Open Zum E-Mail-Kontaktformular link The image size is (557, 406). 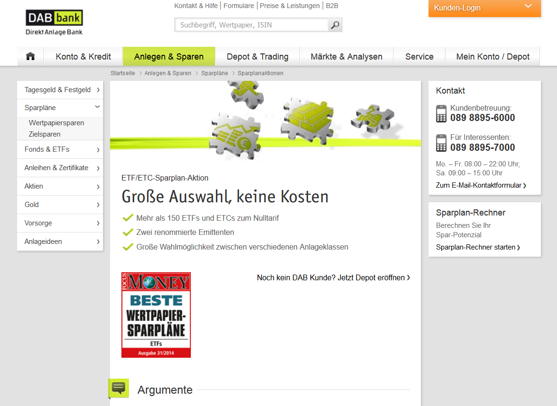pyautogui.click(x=481, y=185)
